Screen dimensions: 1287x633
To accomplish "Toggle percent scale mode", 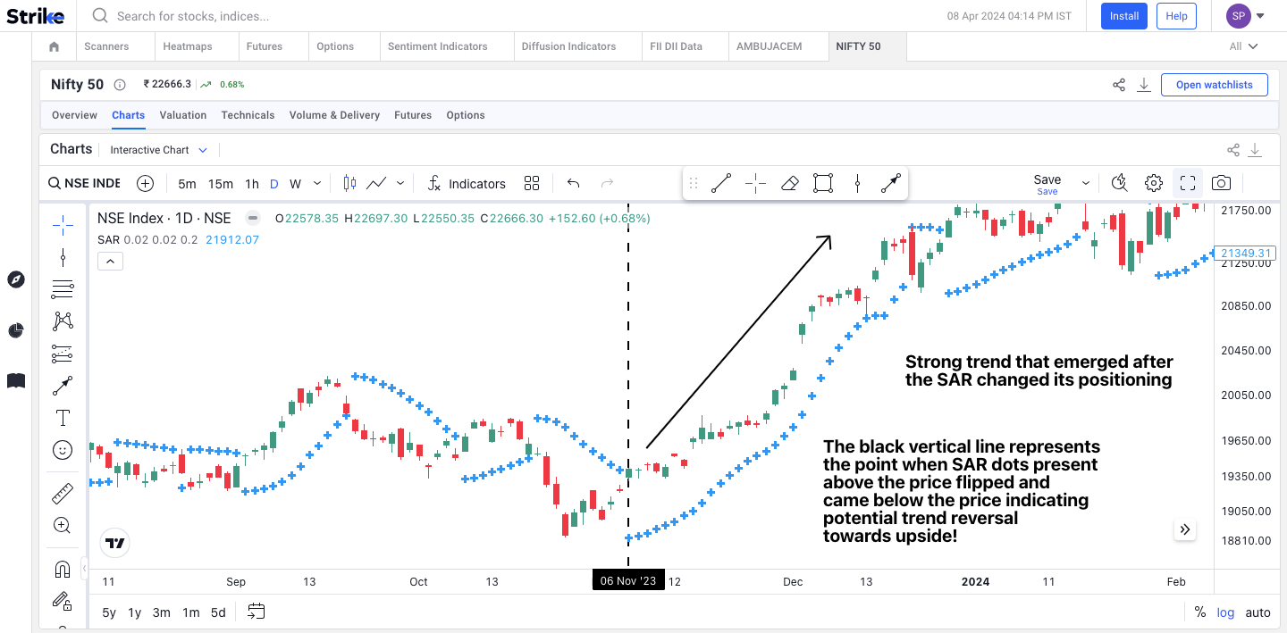I will 1200,612.
